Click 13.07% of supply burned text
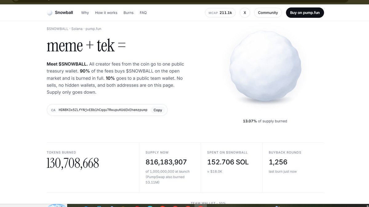The width and height of the screenshot is (369, 207). tap(265, 121)
